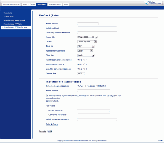This screenshot has width=164, height=143.
Task: Open Scan to USB in sidebar
Action: pyautogui.click(x=8, y=17)
